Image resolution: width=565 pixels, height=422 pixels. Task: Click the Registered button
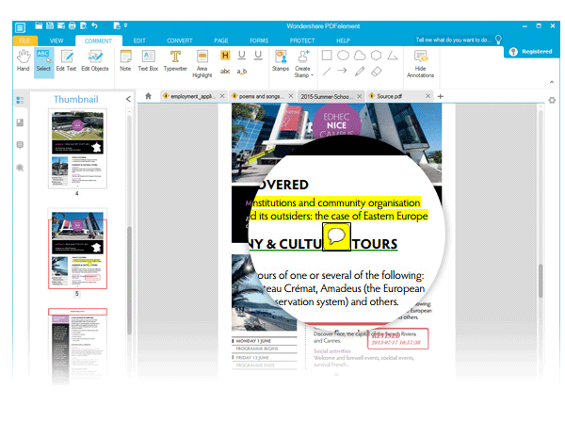pos(531,52)
